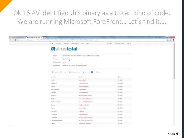Image resolution: width=184 pixels, height=138 pixels.
Task: Open the FAQ nav link
Action: click(x=83, y=43)
